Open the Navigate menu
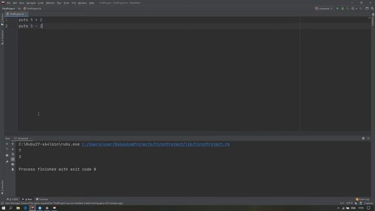 tap(31, 3)
